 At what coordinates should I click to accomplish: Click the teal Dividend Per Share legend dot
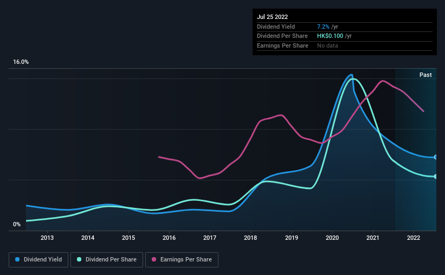click(x=79, y=259)
